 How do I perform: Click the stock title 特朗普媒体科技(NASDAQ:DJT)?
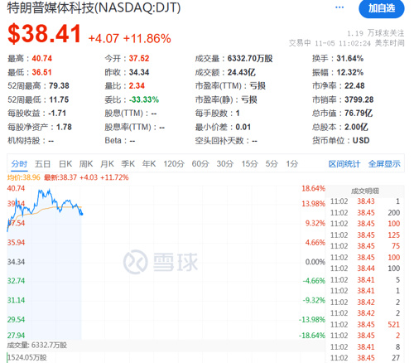[94, 7]
